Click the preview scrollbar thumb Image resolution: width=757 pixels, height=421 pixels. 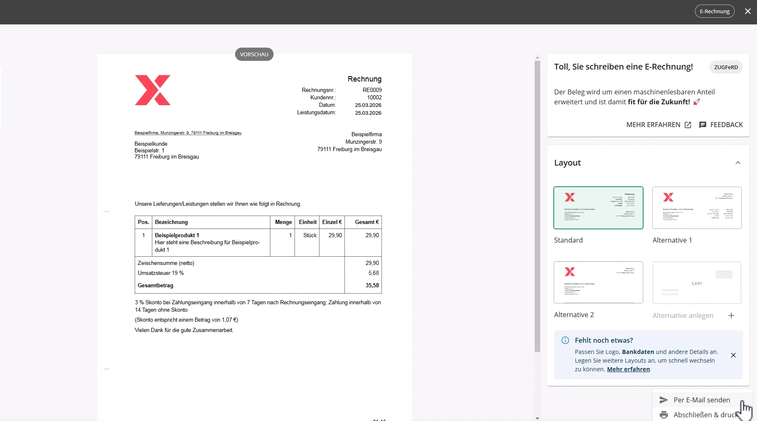[x=537, y=207]
